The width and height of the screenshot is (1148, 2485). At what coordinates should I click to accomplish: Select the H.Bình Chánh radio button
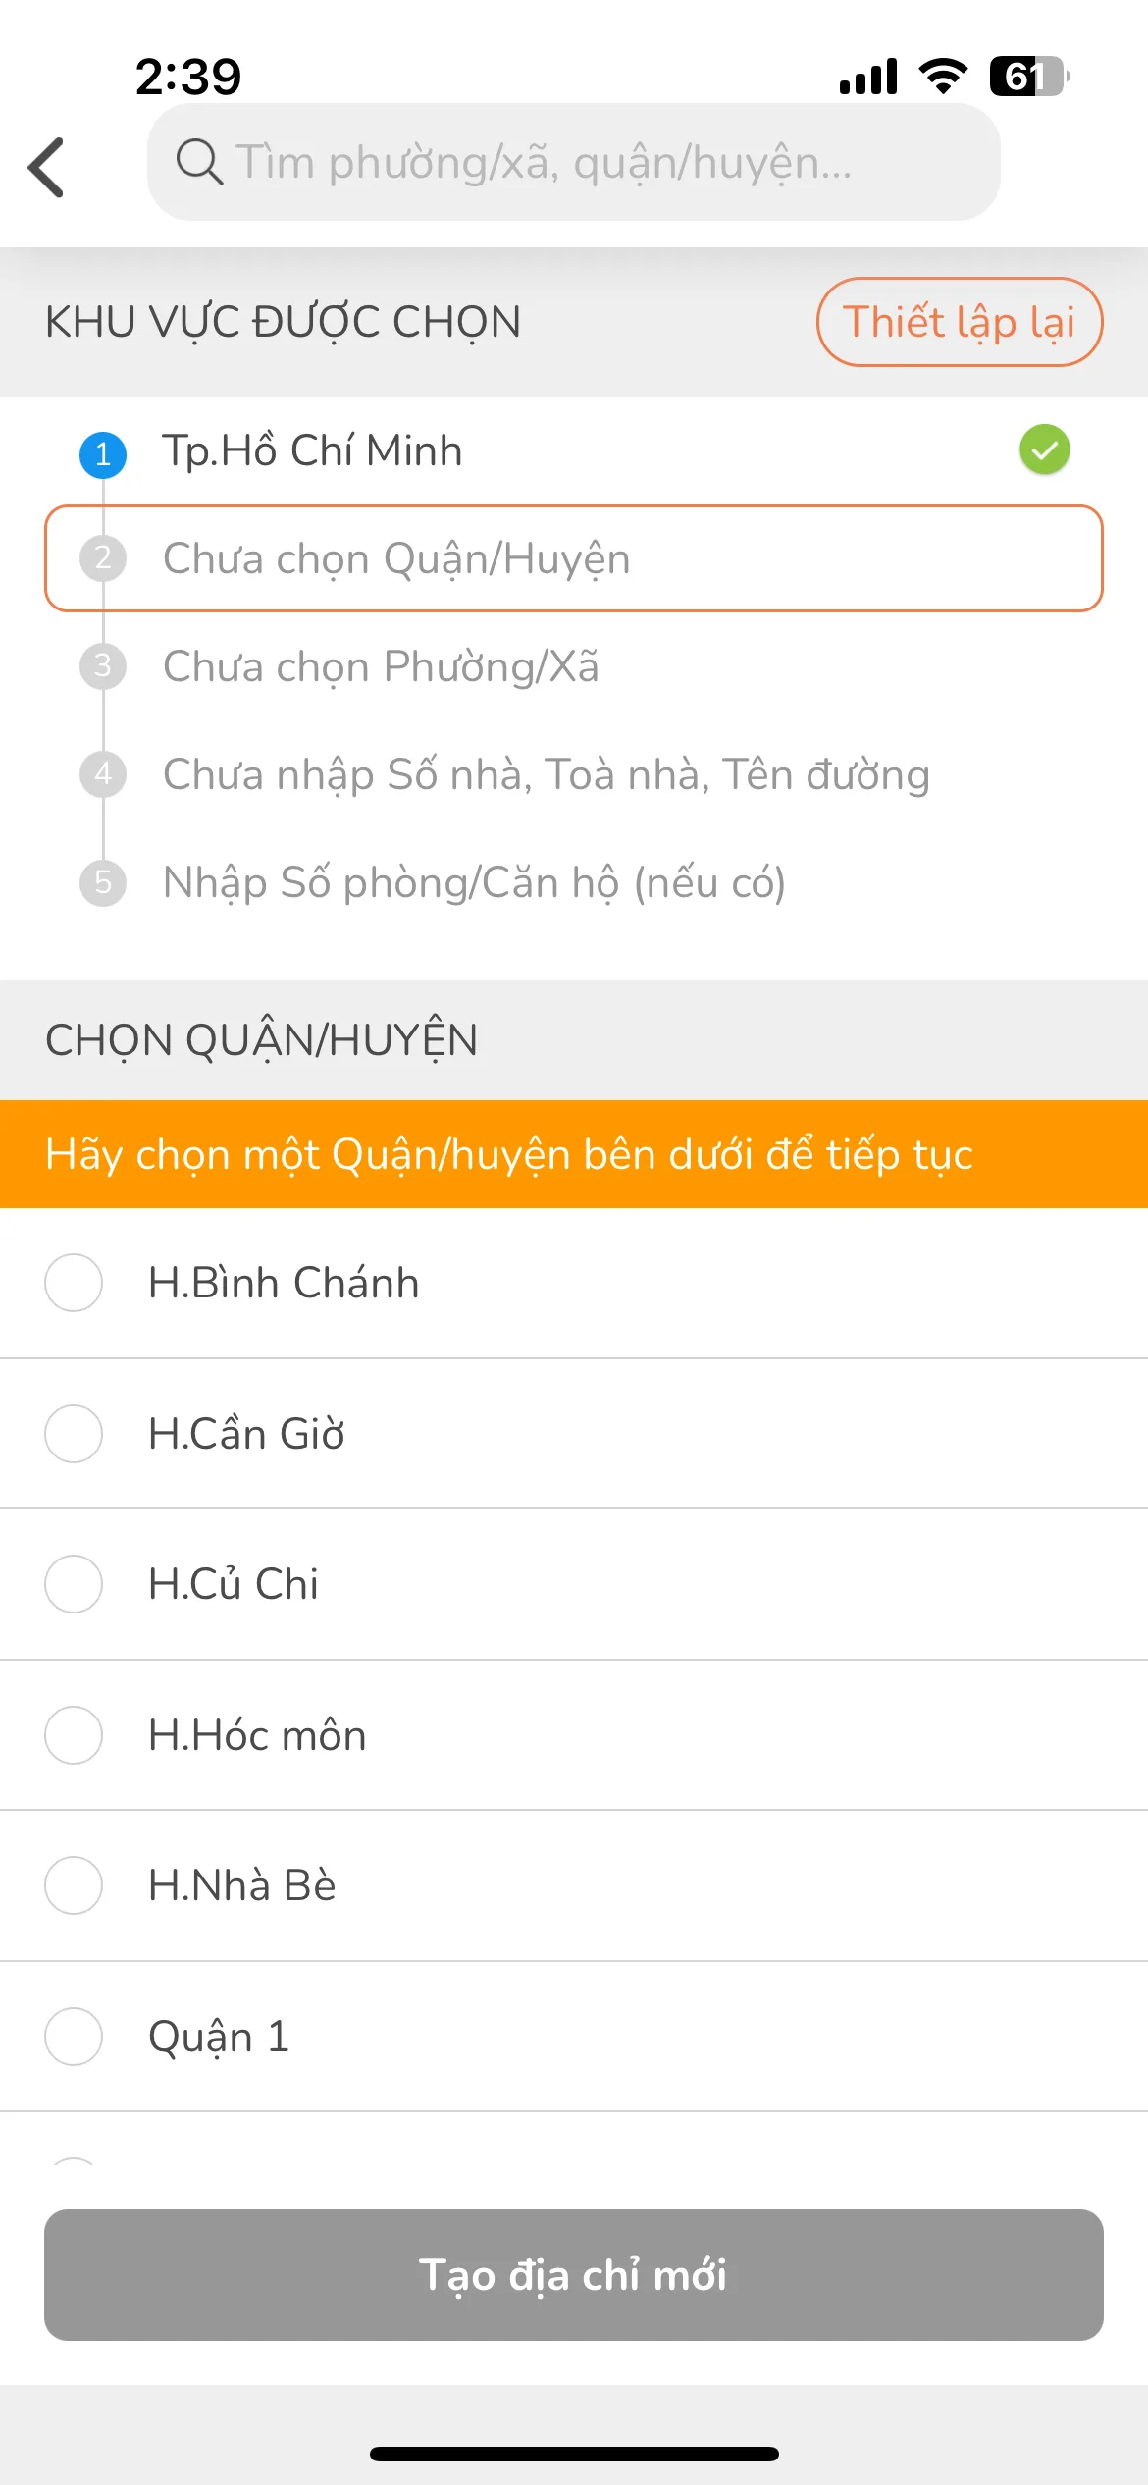point(74,1283)
